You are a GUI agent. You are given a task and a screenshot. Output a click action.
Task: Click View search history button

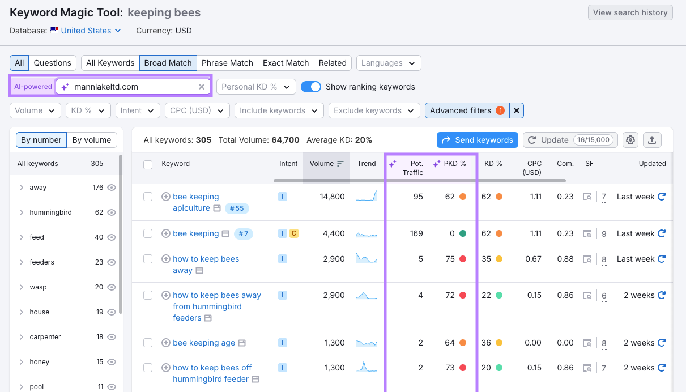click(x=630, y=12)
